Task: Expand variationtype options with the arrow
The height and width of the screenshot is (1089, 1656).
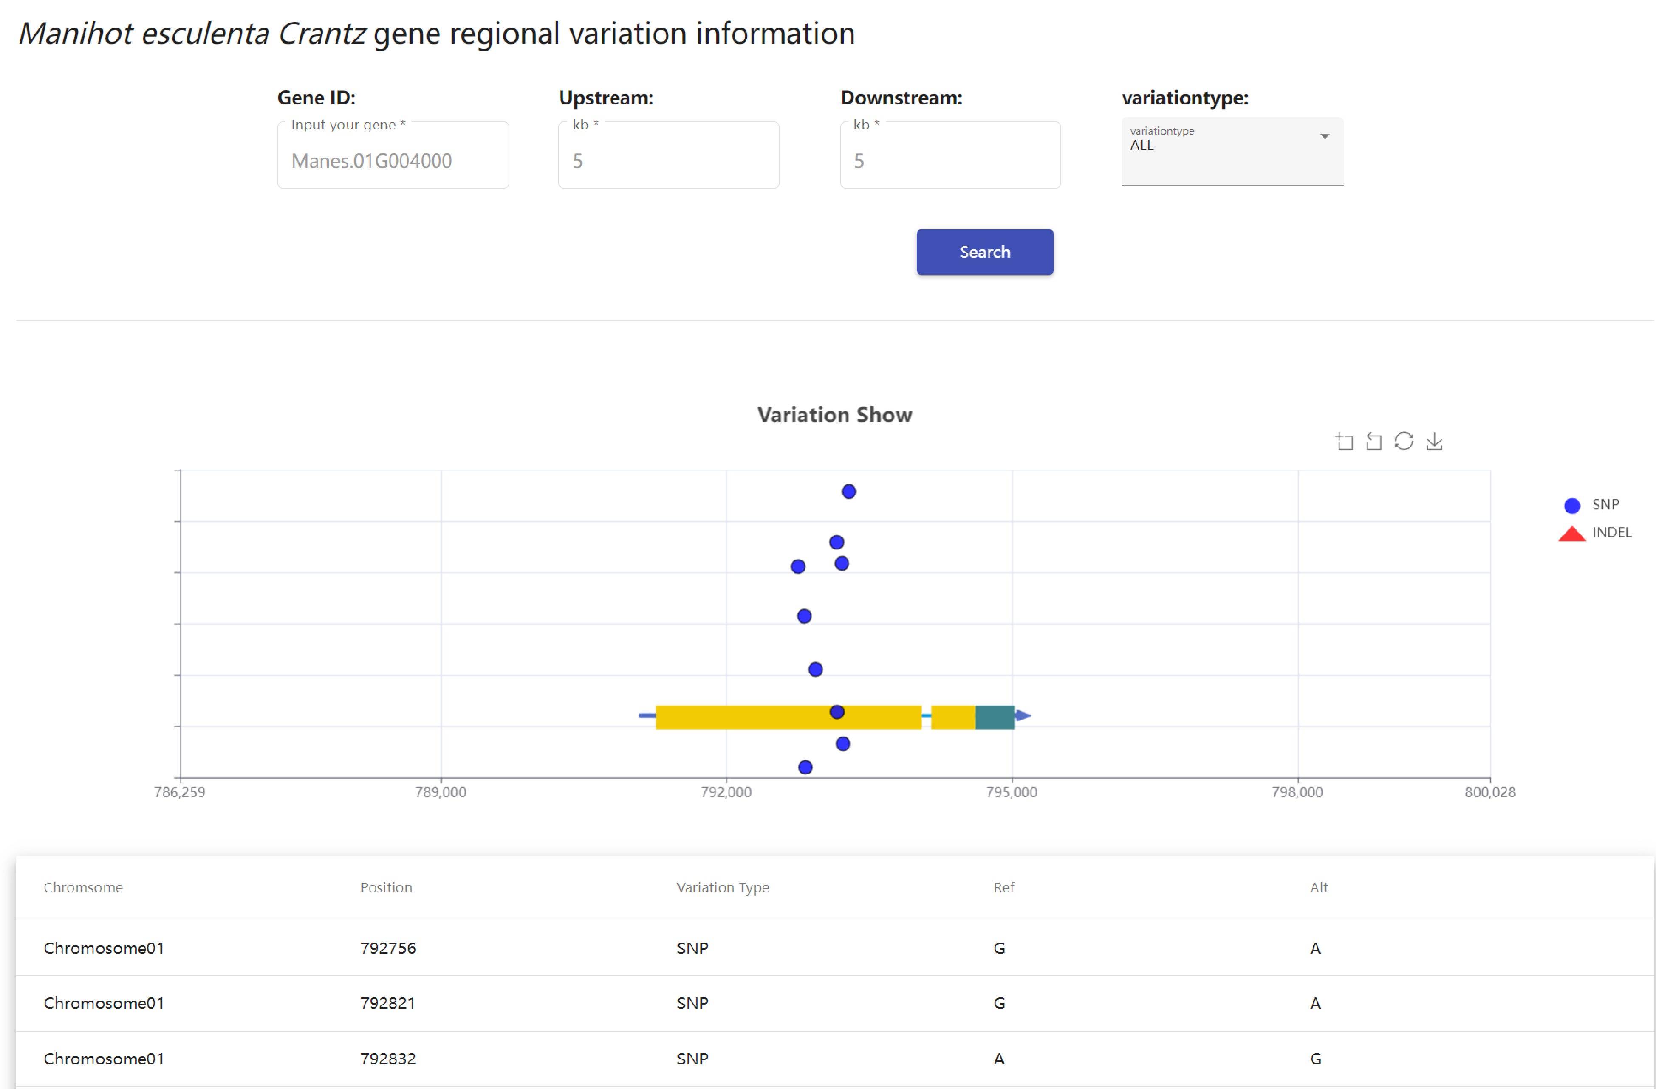Action: 1325,136
